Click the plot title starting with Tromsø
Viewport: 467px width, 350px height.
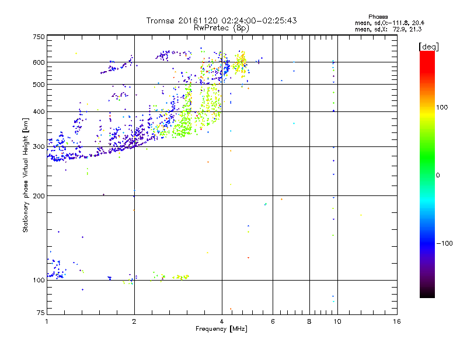click(221, 20)
